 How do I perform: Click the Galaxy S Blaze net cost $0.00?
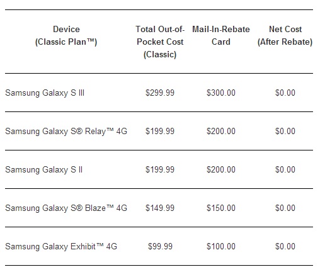[x=285, y=208]
